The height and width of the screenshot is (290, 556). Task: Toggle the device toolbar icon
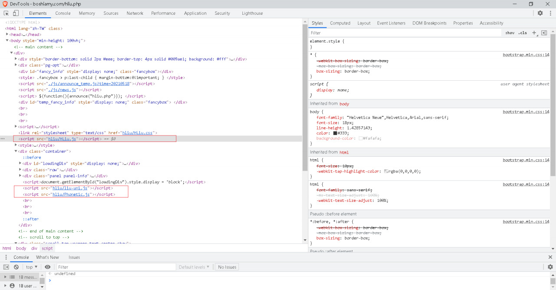(16, 13)
